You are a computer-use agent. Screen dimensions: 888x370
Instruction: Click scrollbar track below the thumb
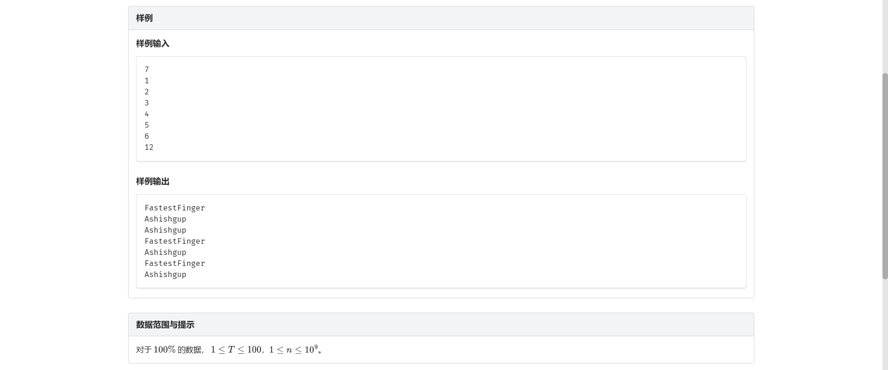(x=885, y=324)
